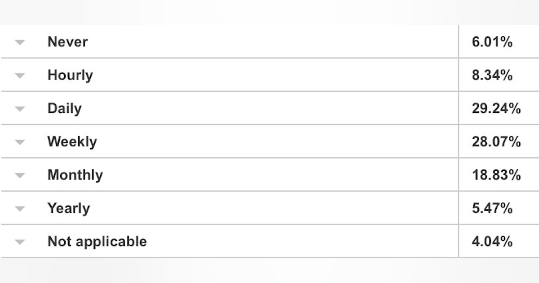Image resolution: width=539 pixels, height=283 pixels.
Task: Expand the arrow beside Daily
Action: 19,109
